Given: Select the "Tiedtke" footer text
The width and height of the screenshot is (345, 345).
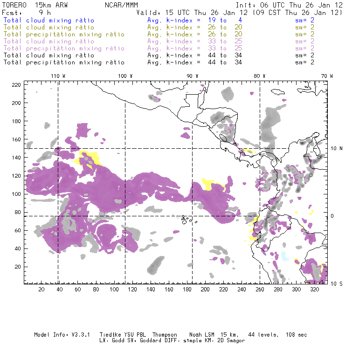Looking at the screenshot, I should tap(110, 335).
